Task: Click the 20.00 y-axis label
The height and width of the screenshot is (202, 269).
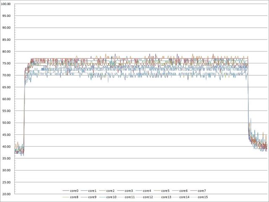Action: (x=7, y=194)
